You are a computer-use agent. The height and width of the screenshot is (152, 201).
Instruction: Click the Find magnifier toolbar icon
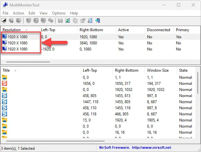[x=90, y=21]
